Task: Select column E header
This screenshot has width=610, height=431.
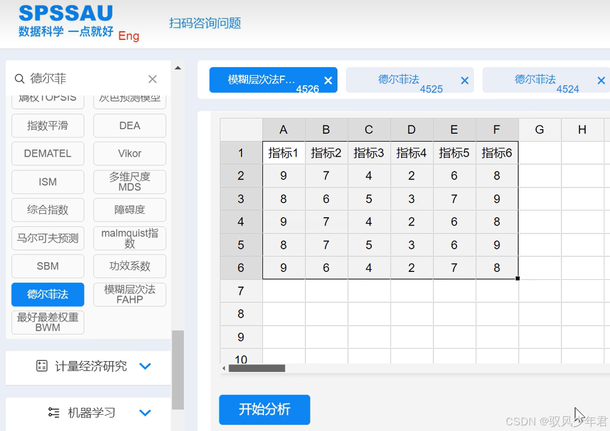Action: click(454, 130)
